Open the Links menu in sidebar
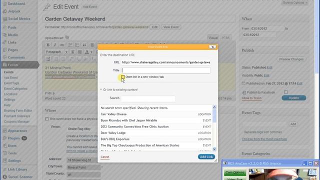This screenshot has width=320, height=180. [12, 42]
